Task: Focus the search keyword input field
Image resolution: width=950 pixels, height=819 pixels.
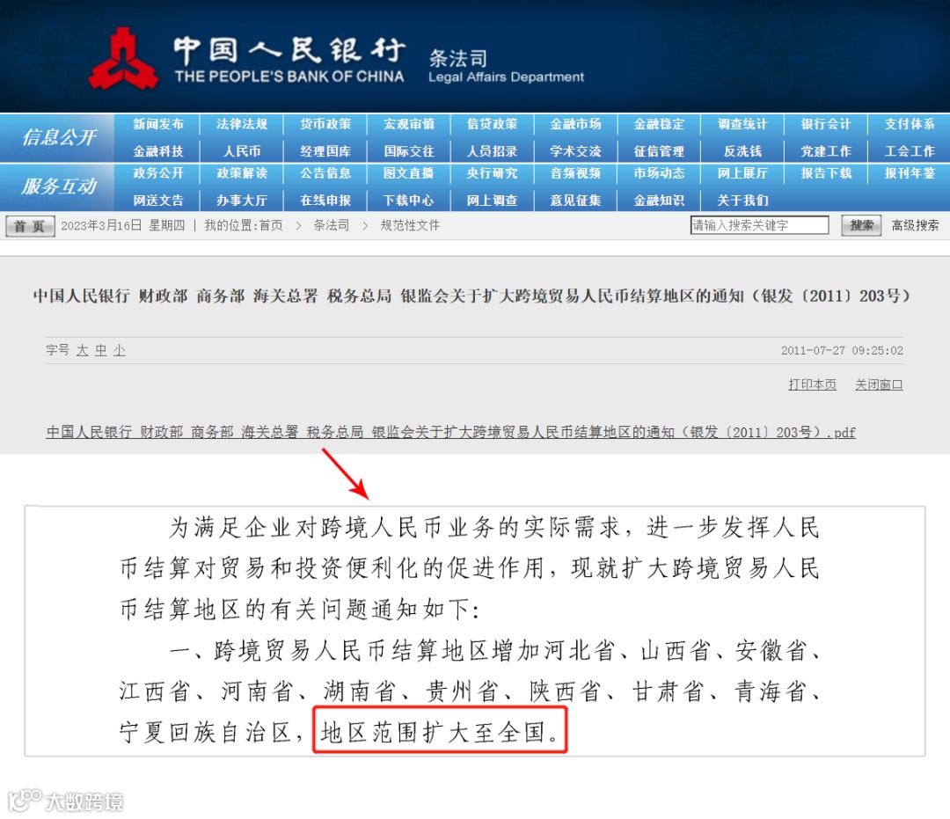Action: (x=759, y=225)
